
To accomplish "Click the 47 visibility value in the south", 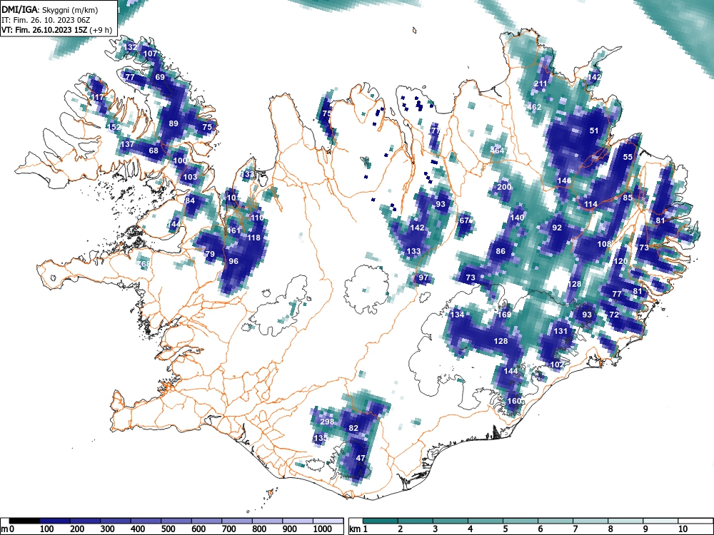I will coord(360,458).
